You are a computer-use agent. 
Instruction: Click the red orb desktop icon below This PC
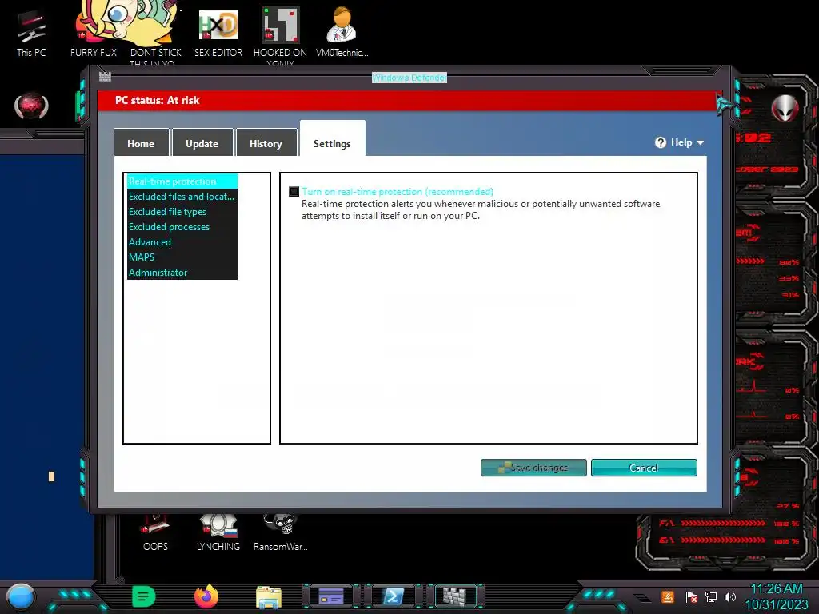click(x=31, y=106)
